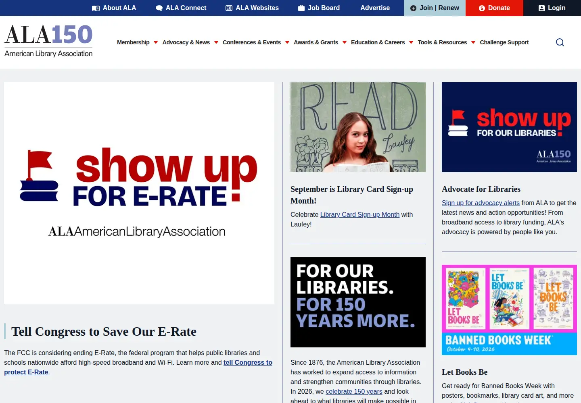
Task: Open the Education & Careers menu item
Action: [x=378, y=42]
